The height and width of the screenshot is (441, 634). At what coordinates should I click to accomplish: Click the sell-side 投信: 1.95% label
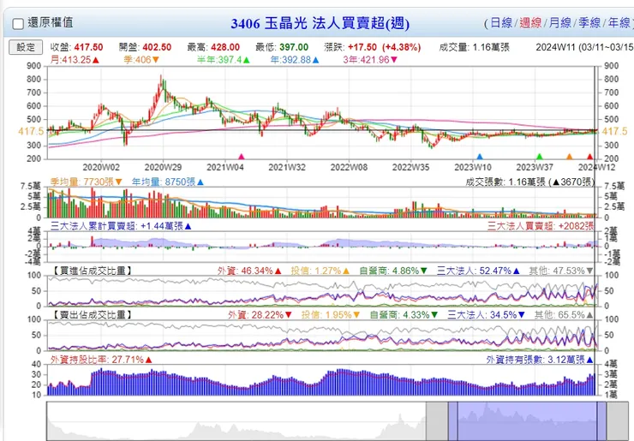click(x=331, y=314)
